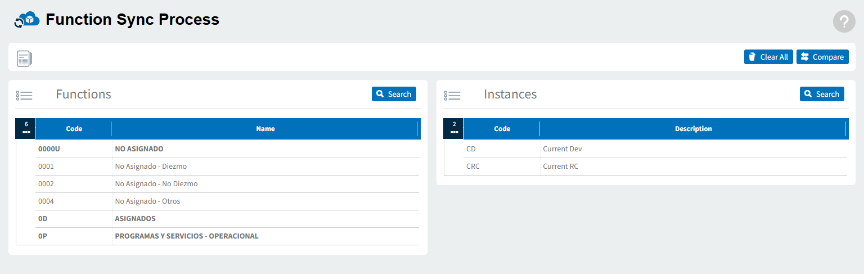864x274 pixels.
Task: Click the Function Sync Process page title
Action: pyautogui.click(x=132, y=20)
